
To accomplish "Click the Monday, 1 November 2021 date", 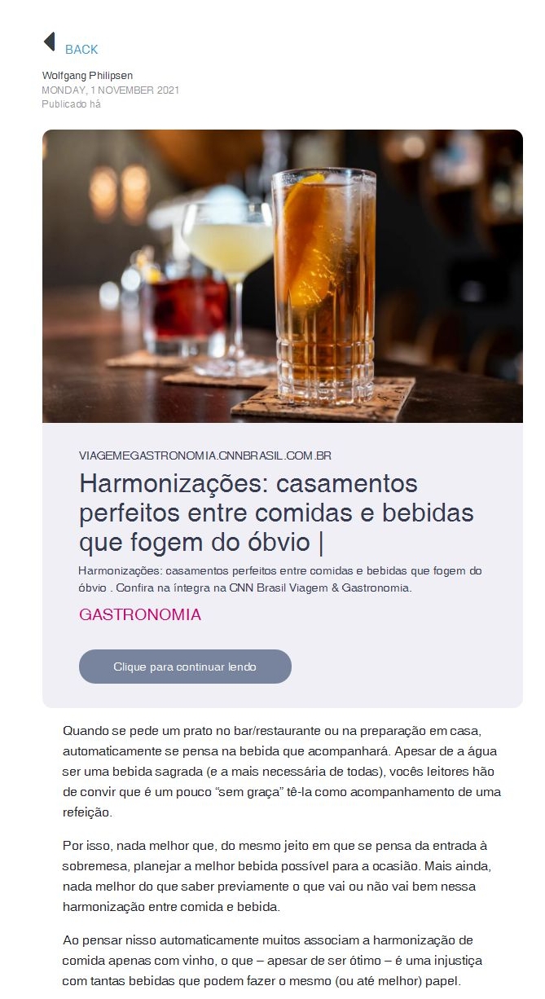I will [x=110, y=90].
